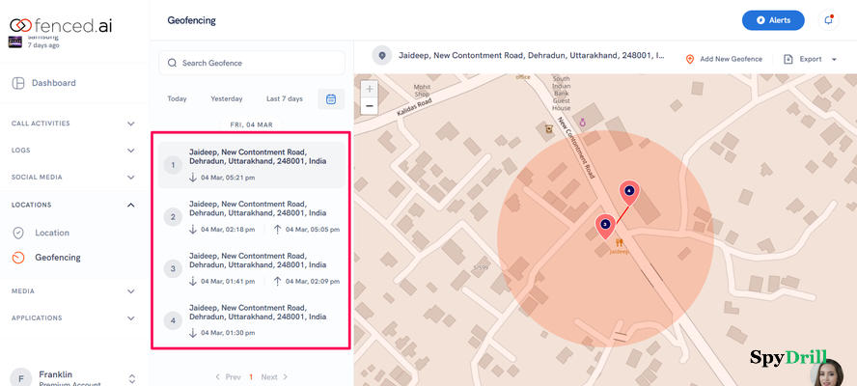Screen dimensions: 857x386
Task: Click the map zoom out button
Action: (x=370, y=105)
